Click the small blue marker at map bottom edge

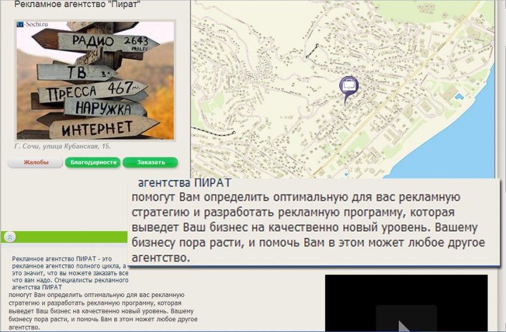coord(346,175)
